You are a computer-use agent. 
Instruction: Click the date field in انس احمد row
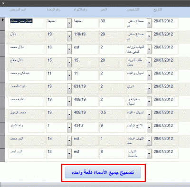tap(165, 154)
